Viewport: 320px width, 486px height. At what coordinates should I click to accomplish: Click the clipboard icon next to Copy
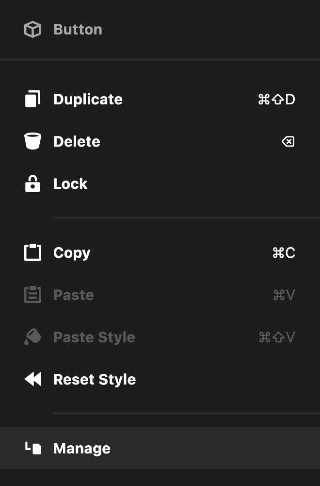(32, 252)
